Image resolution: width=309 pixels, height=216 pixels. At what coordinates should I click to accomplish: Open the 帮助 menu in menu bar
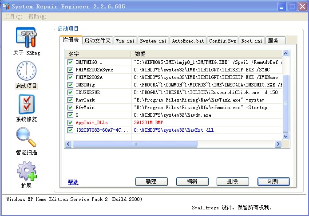point(37,17)
